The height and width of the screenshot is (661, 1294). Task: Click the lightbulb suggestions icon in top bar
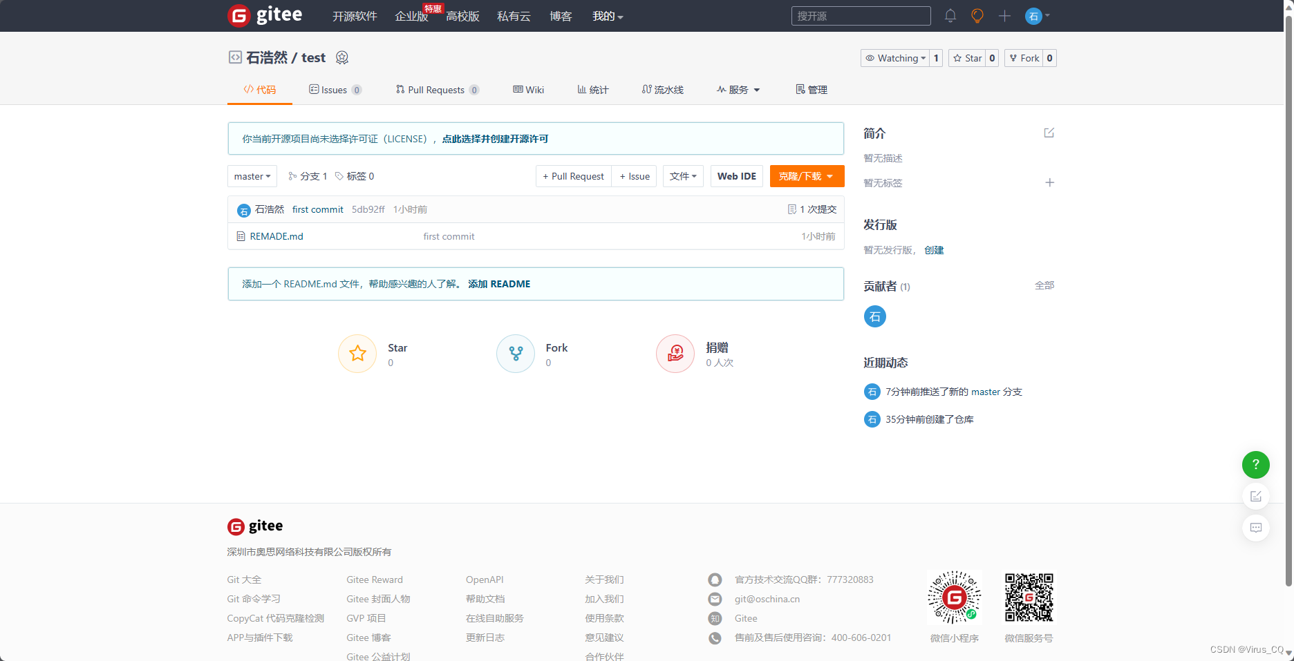pos(977,15)
